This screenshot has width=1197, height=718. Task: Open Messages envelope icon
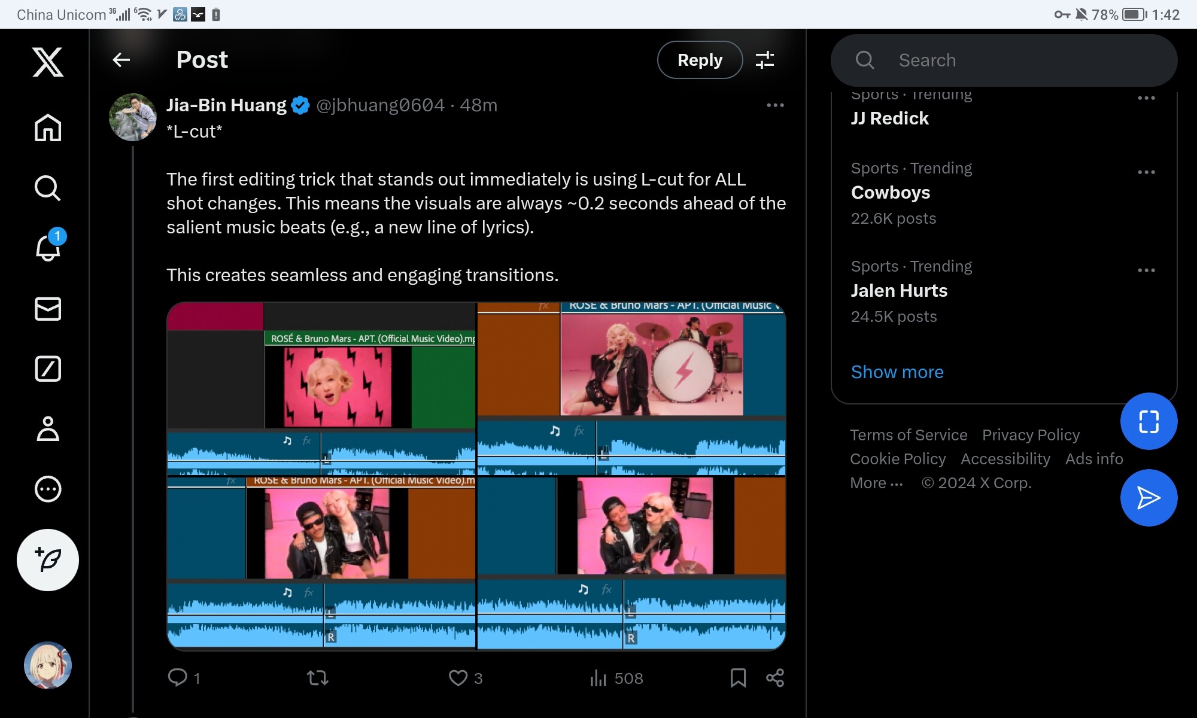pyautogui.click(x=48, y=309)
